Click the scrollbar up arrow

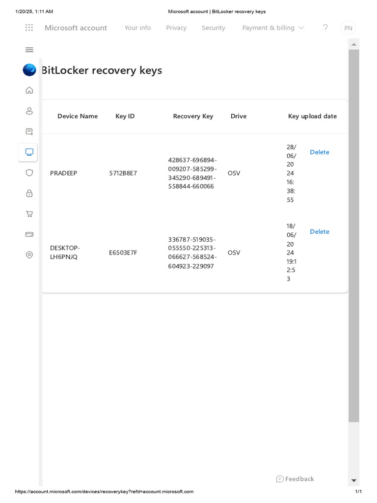[354, 44]
